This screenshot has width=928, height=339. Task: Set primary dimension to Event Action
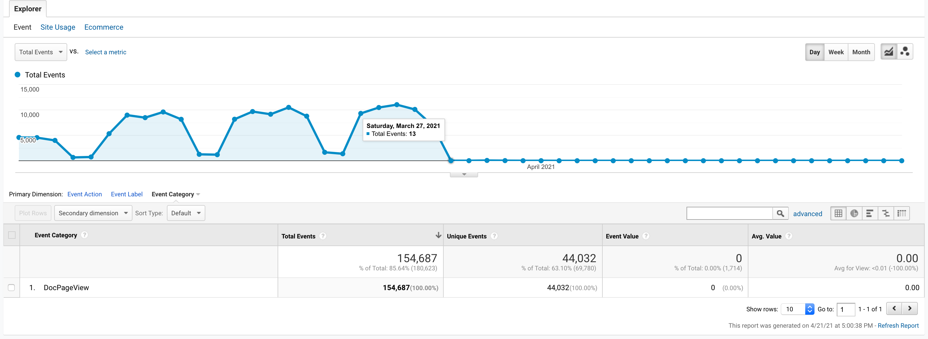pos(85,194)
